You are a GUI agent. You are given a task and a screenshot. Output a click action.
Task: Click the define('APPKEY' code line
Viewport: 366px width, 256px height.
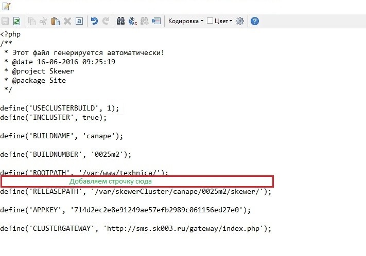click(126, 210)
